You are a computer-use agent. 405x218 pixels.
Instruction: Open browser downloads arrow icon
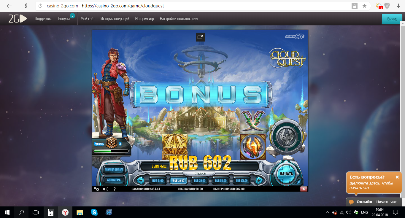399,6
